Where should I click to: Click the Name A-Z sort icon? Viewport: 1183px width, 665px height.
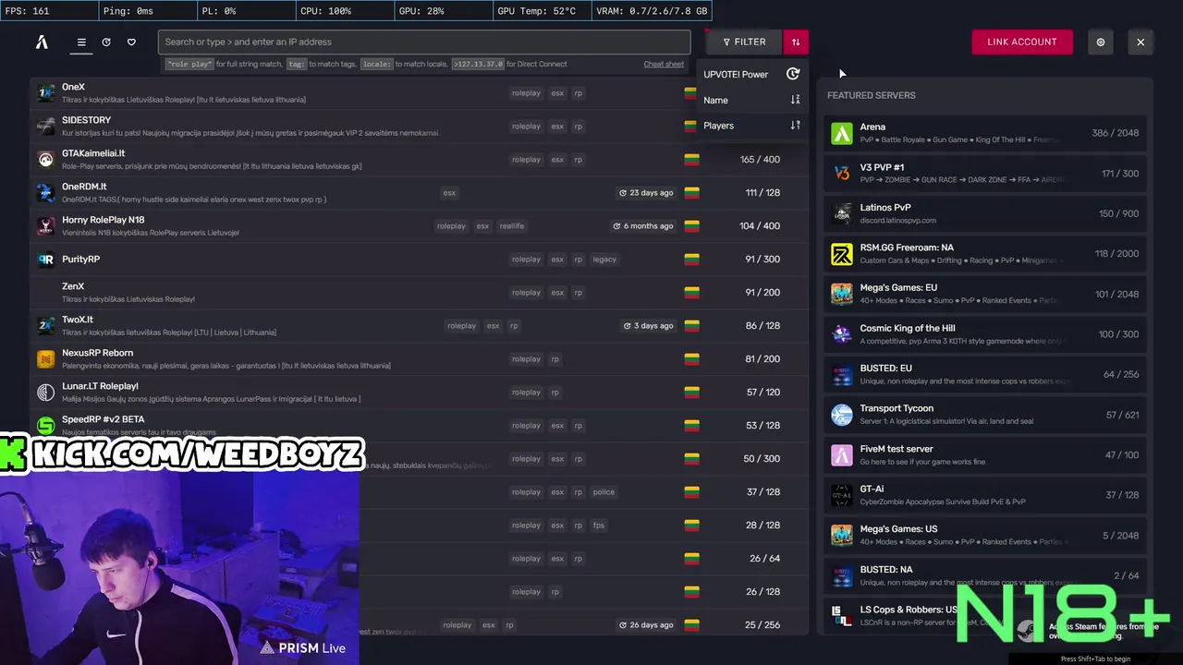coord(795,100)
